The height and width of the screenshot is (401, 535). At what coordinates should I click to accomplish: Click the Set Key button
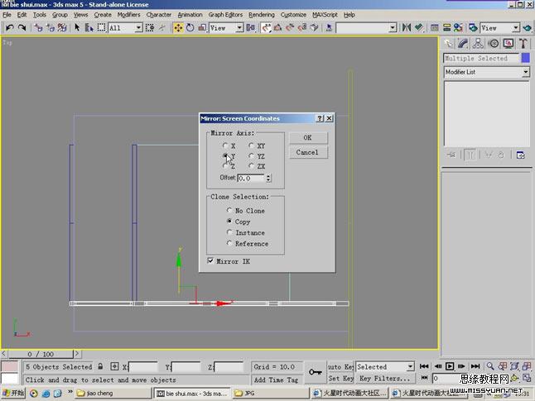click(341, 378)
